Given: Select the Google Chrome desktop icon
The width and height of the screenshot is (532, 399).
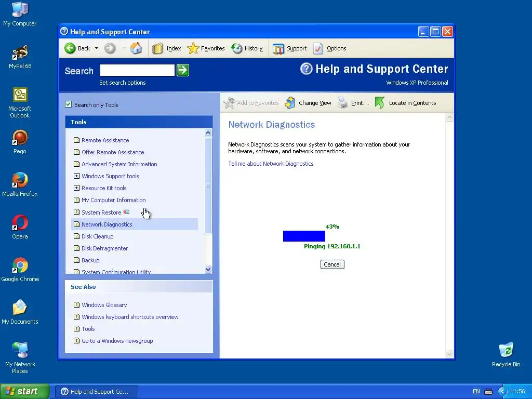Looking at the screenshot, I should 20,270.
